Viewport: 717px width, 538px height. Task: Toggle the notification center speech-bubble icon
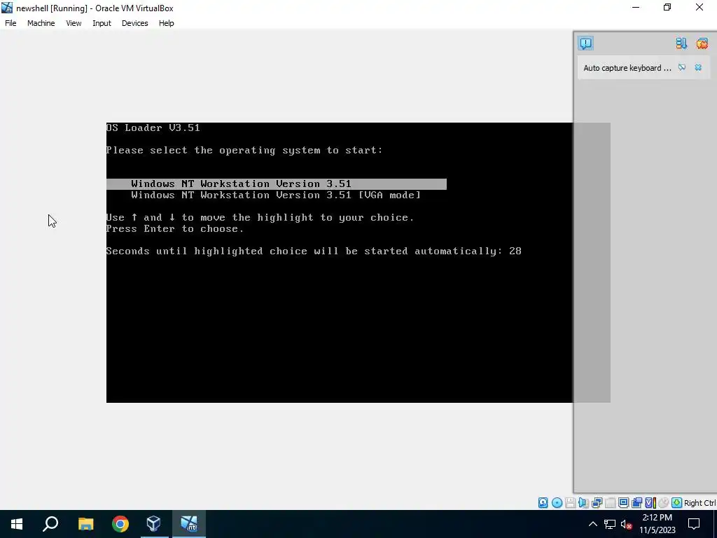point(586,43)
